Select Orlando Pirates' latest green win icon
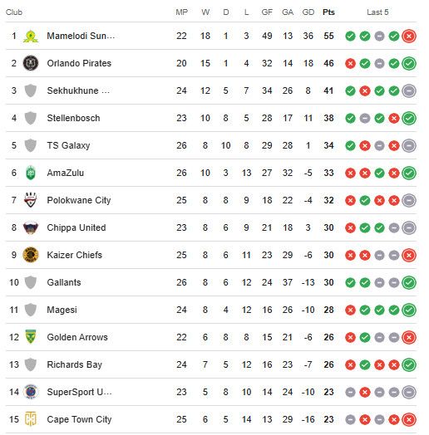Screen dimensions: 429x435 click(409, 63)
